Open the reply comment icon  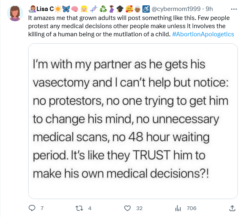pyautogui.click(x=32, y=208)
